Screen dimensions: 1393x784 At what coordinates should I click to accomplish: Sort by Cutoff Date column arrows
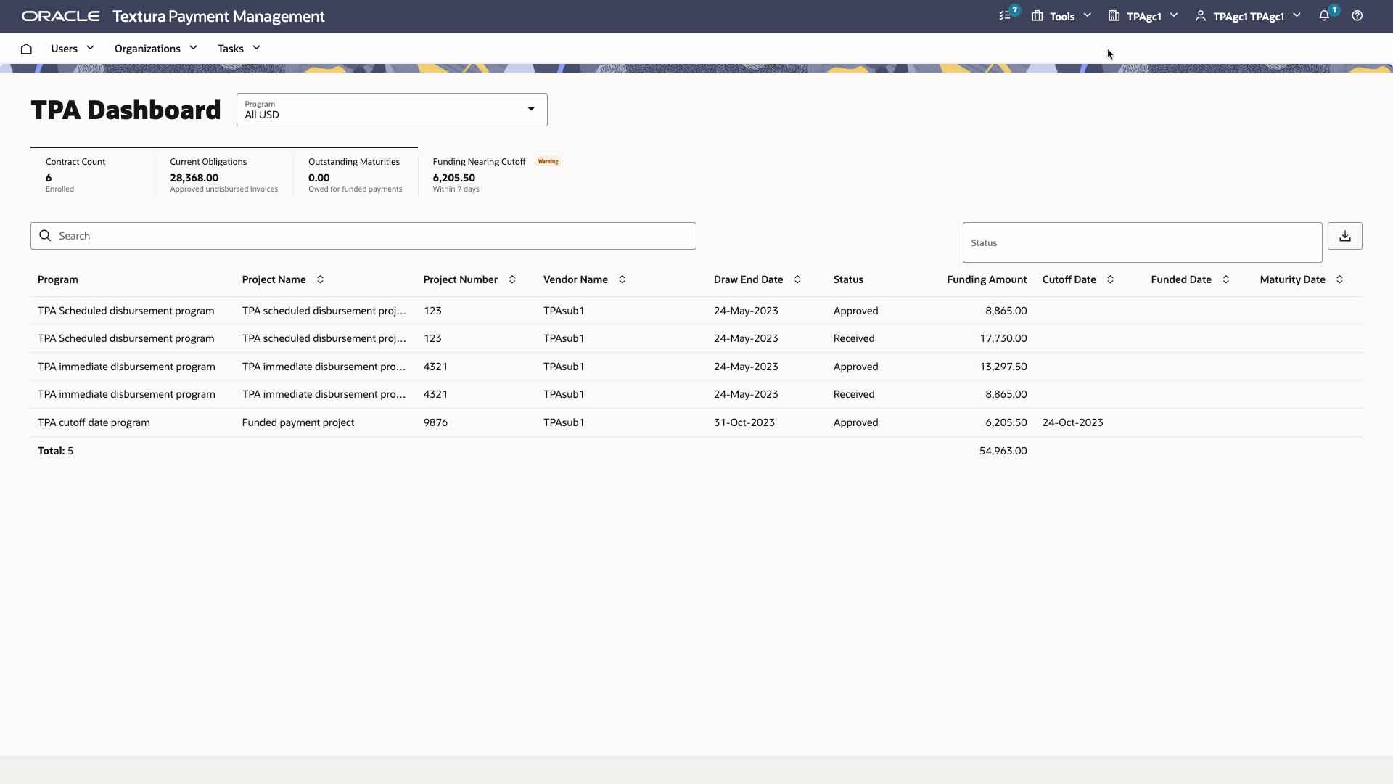[x=1110, y=279]
